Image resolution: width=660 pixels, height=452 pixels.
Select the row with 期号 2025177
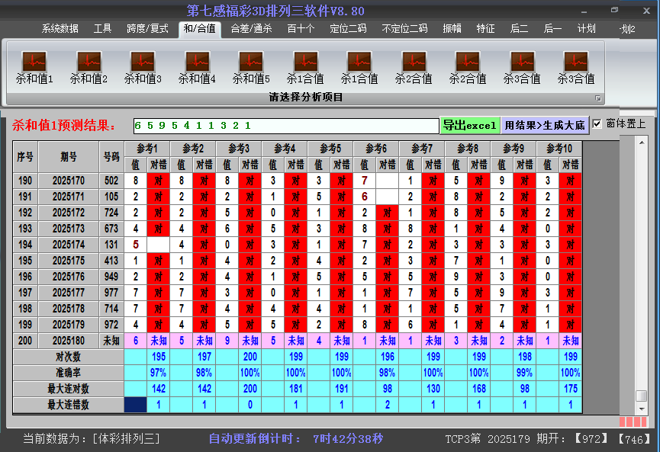click(x=298, y=293)
